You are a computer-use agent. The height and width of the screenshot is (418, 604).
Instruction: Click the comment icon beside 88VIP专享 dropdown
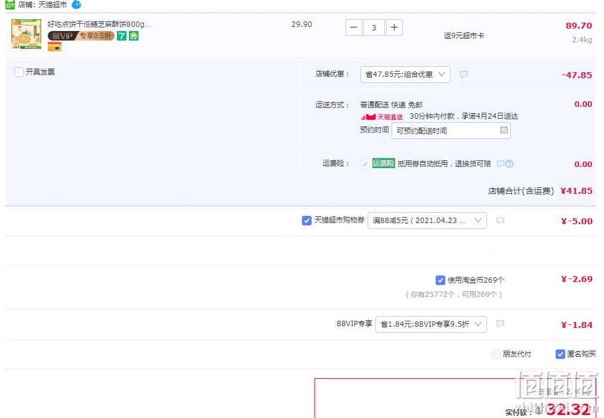(500, 324)
